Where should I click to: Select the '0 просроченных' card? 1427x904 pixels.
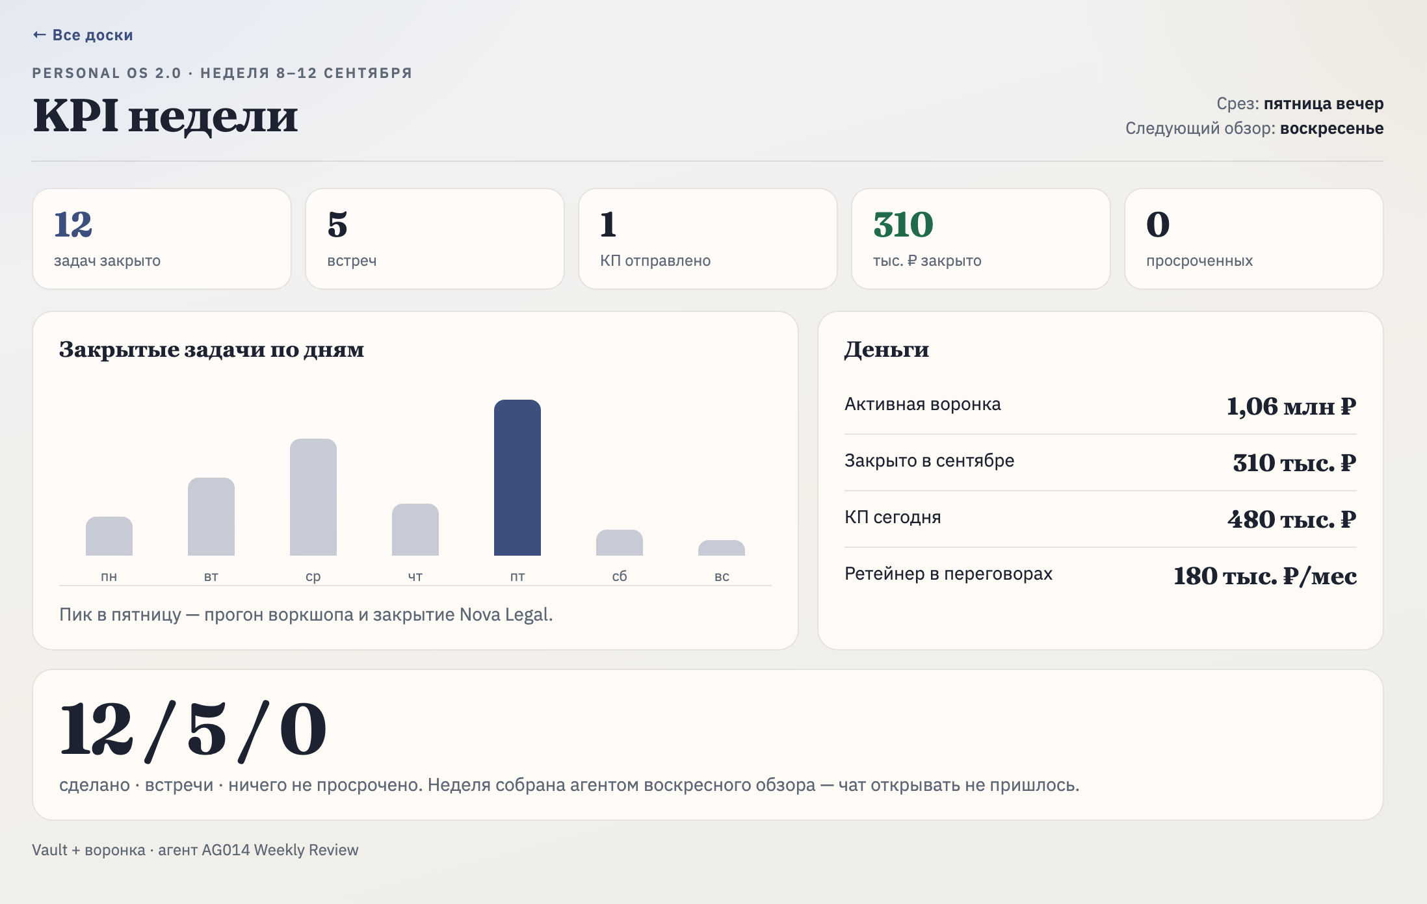pos(1254,239)
